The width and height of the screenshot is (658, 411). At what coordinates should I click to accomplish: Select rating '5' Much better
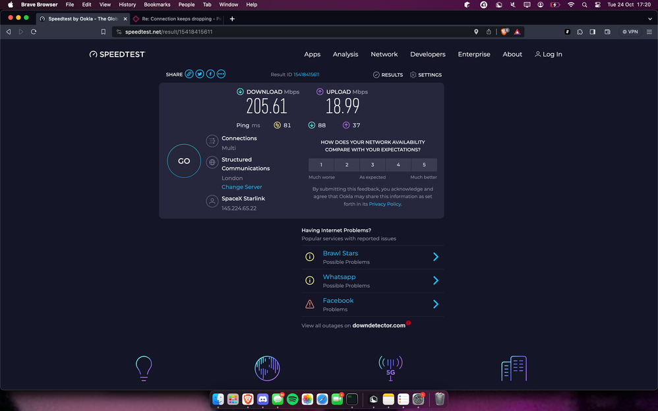click(x=424, y=165)
